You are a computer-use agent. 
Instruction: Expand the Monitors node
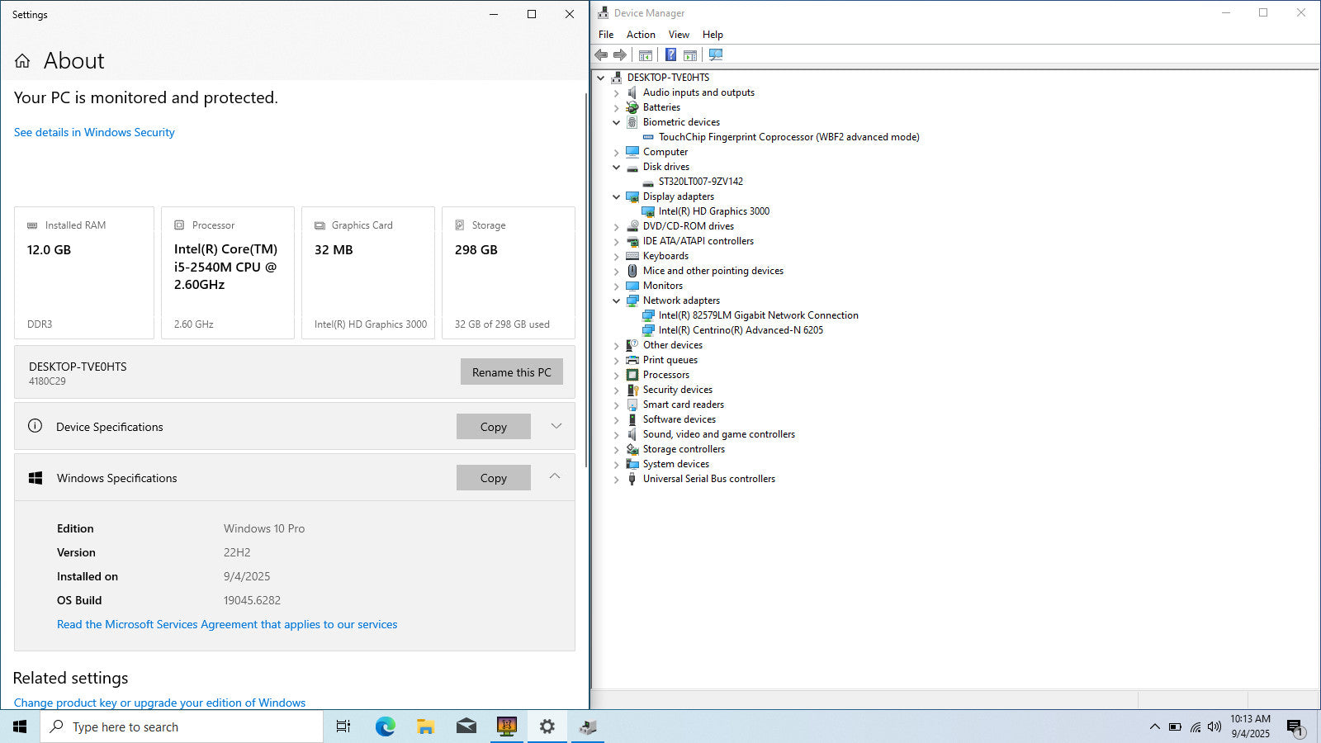(x=616, y=286)
